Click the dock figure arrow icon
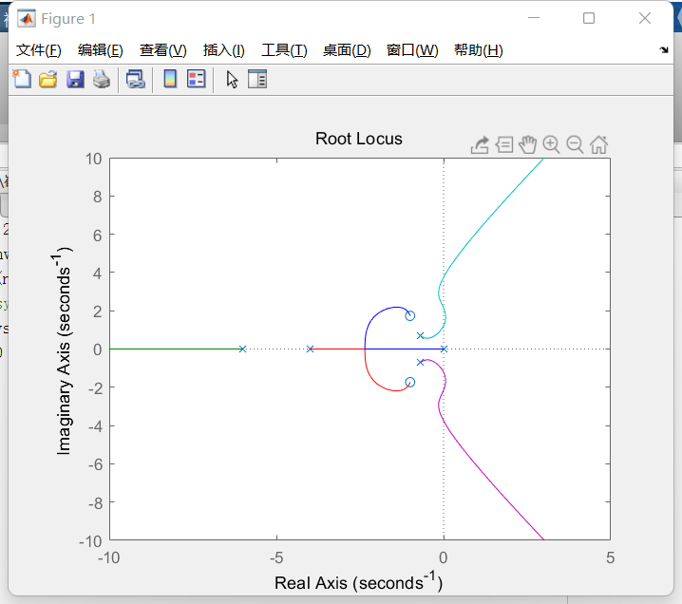The height and width of the screenshot is (604, 682). [664, 49]
